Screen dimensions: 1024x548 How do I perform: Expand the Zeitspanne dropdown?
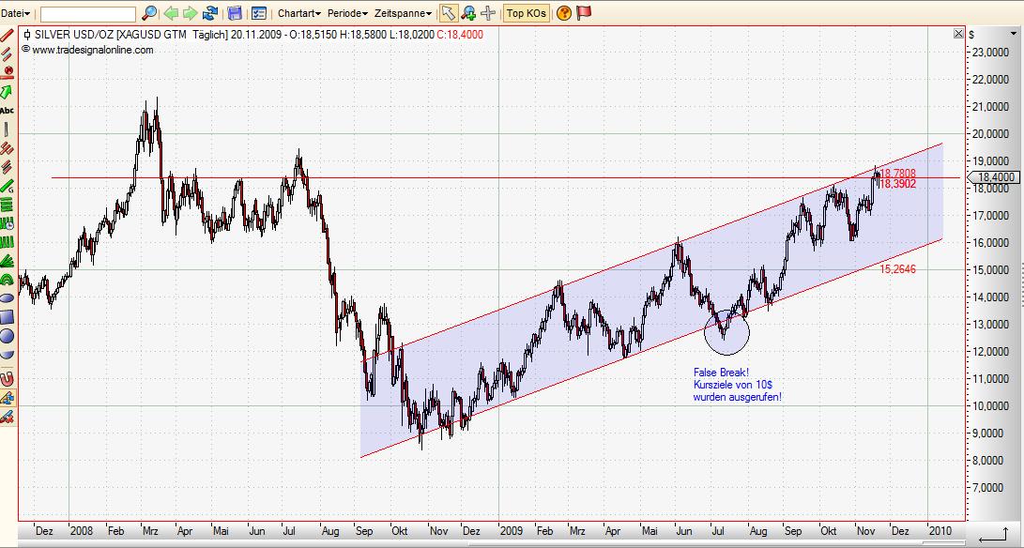[403, 13]
